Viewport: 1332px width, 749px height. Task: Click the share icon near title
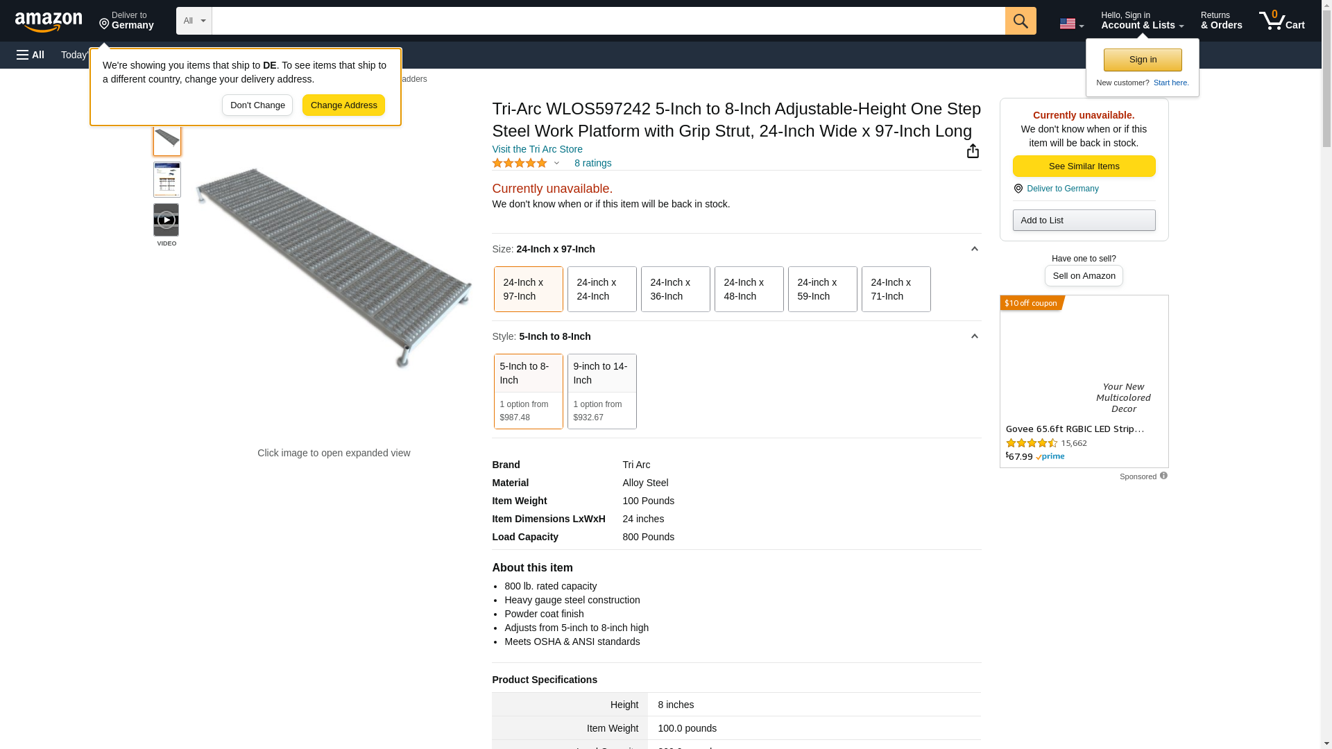(973, 151)
